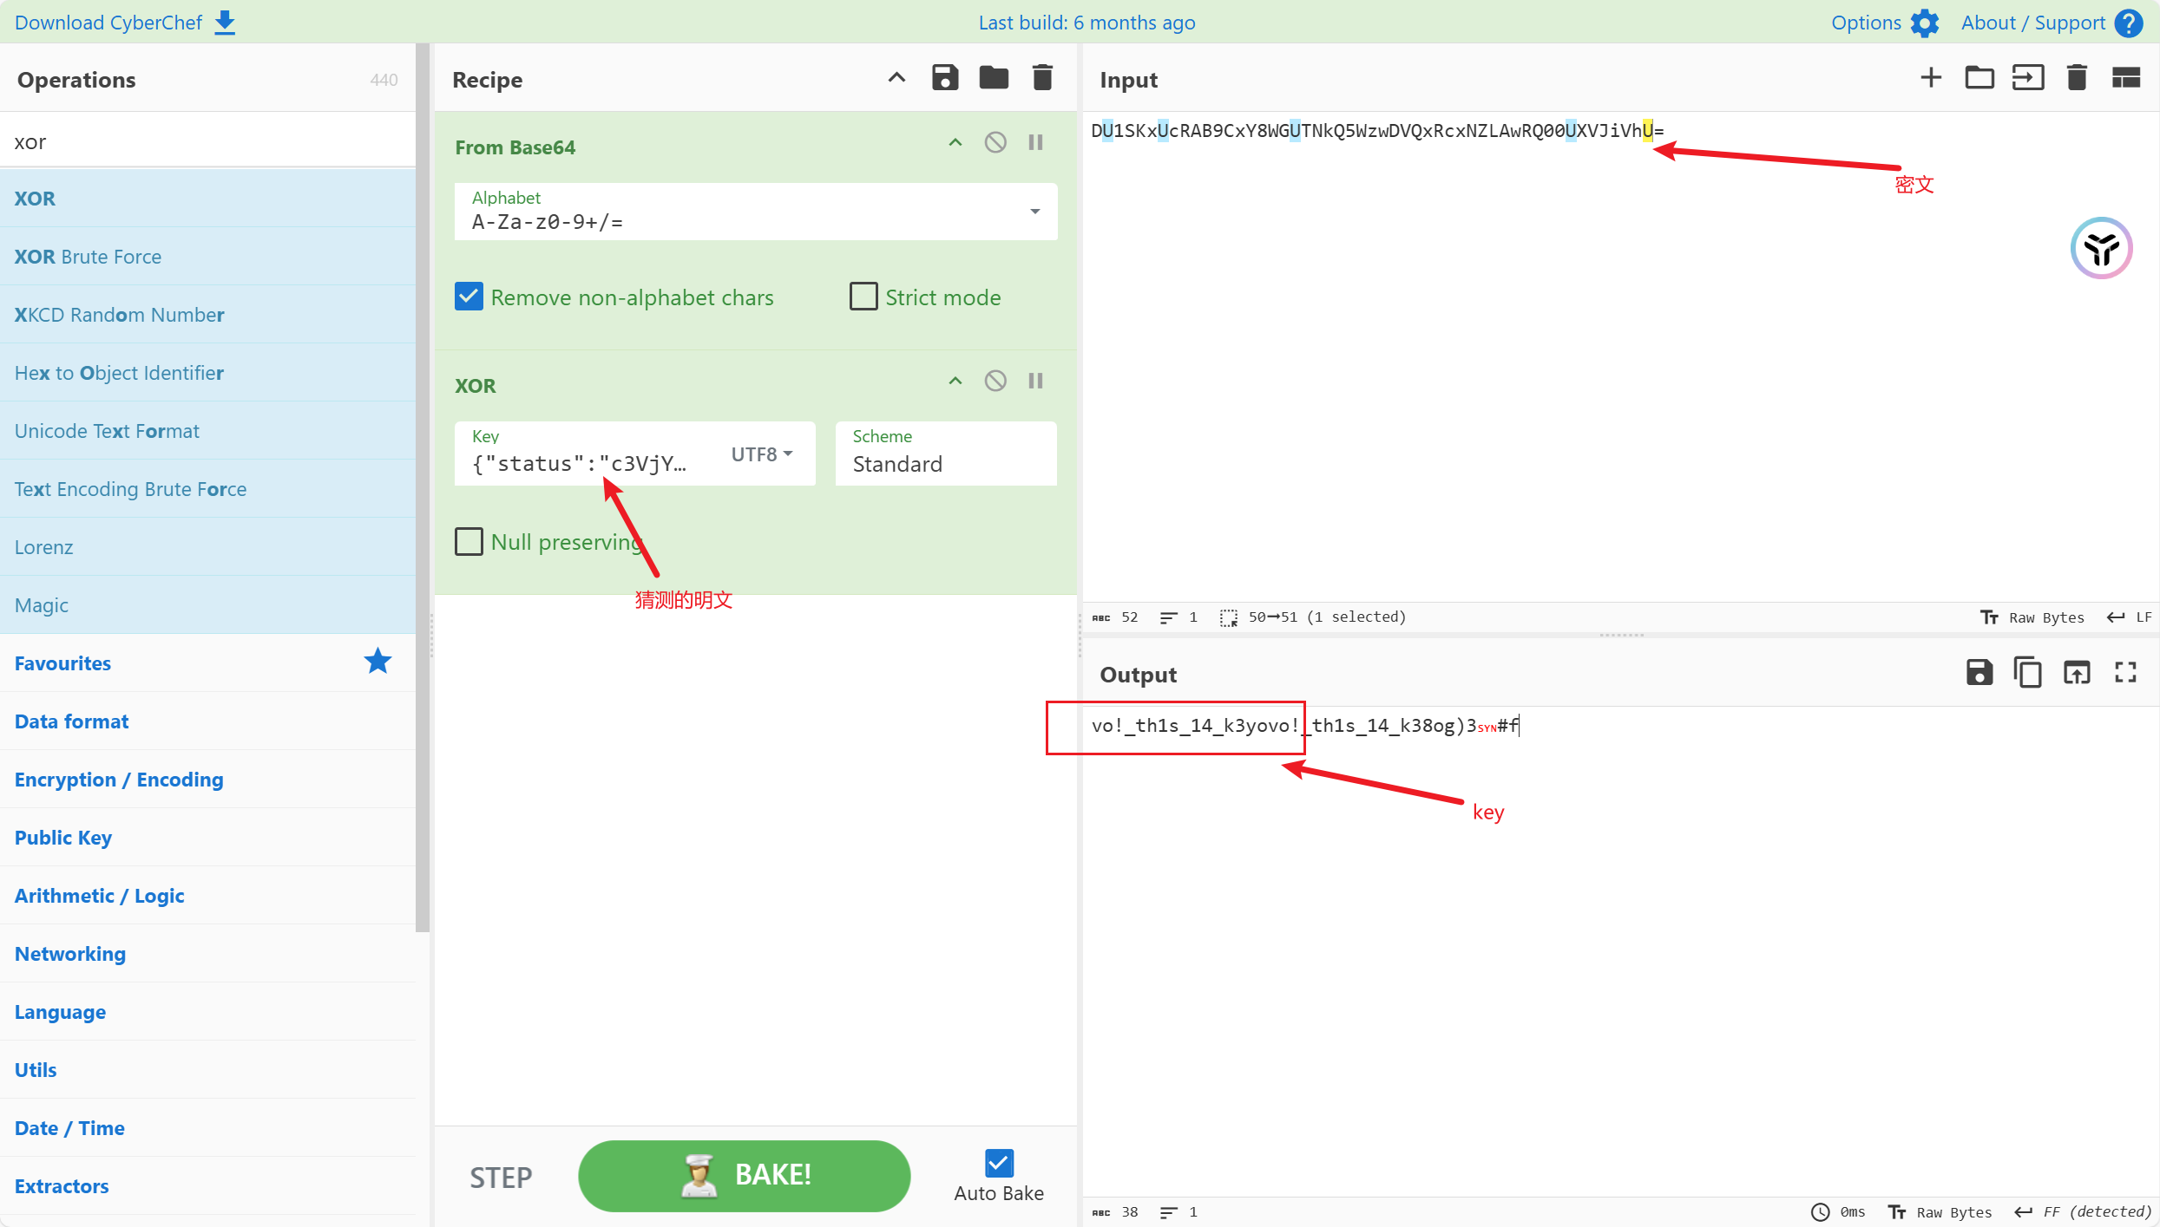Viewport: 2160px width, 1227px height.
Task: Expand the Encryption / Encoding category
Action: tap(119, 780)
